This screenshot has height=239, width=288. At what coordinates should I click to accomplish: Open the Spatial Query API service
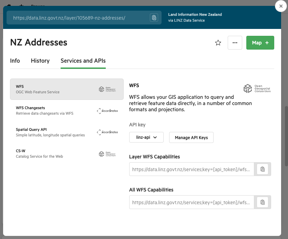67,132
